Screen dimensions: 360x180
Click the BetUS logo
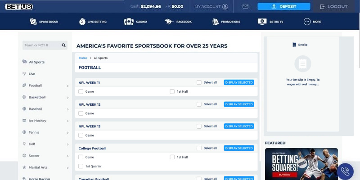tap(19, 7)
